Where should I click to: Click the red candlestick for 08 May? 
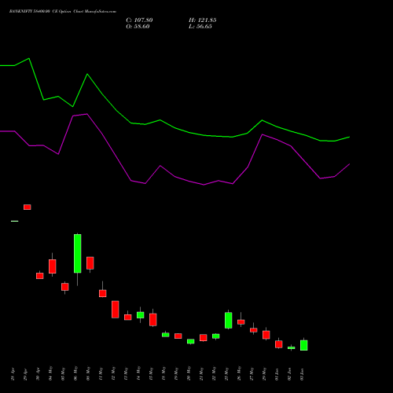(90, 263)
